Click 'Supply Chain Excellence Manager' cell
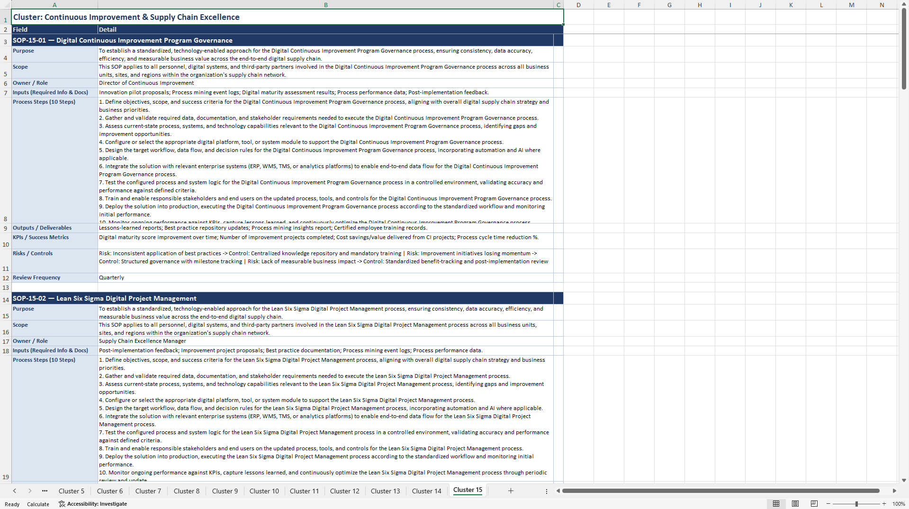The height and width of the screenshot is (509, 909). coord(325,341)
